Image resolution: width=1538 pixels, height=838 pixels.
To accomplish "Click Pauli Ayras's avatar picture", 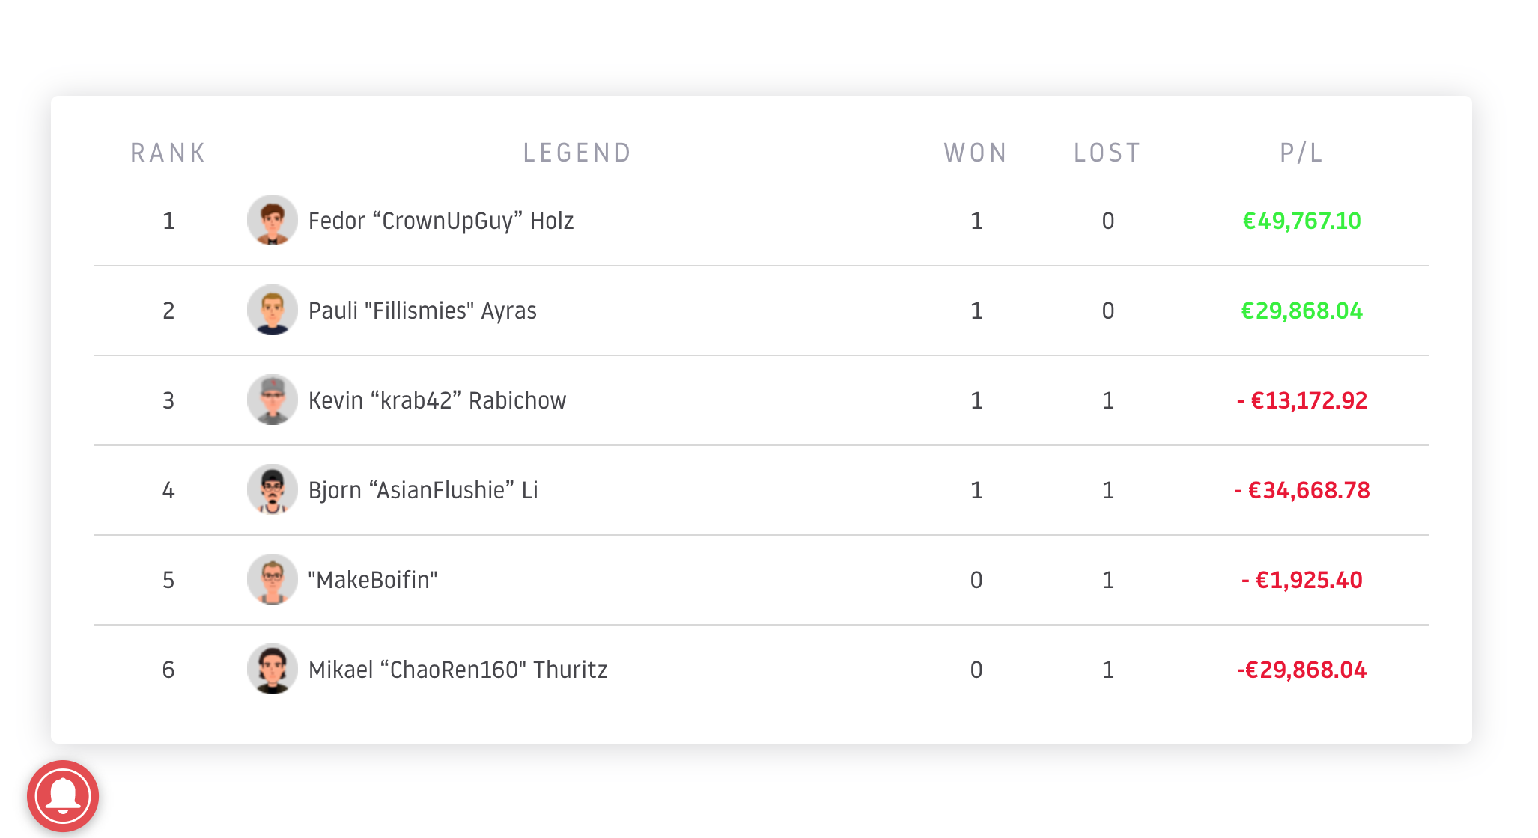I will pyautogui.click(x=273, y=310).
